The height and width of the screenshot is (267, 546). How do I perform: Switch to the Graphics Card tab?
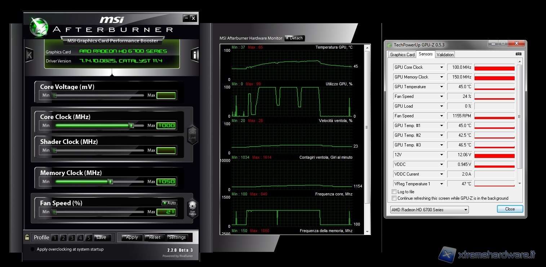click(x=402, y=54)
